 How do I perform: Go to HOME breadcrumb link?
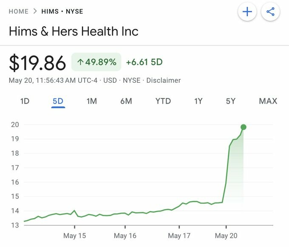tap(19, 11)
